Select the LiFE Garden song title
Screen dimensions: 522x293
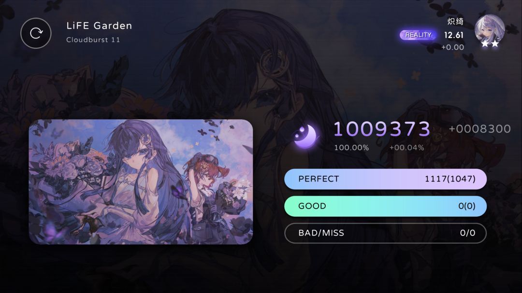(x=99, y=26)
